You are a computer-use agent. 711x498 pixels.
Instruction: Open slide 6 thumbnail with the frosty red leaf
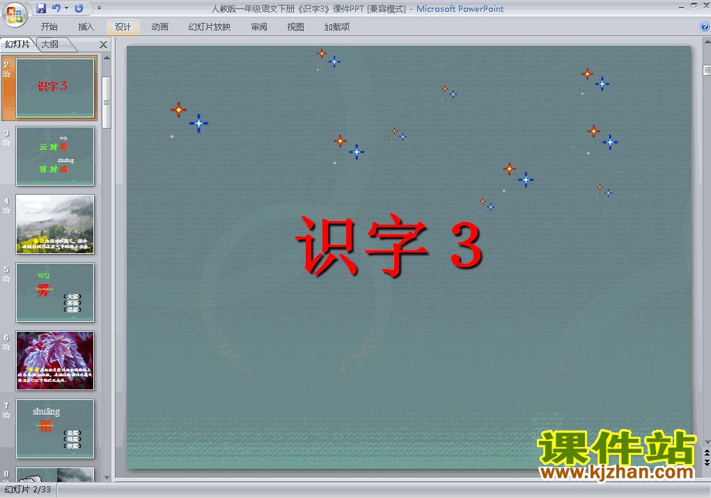pyautogui.click(x=55, y=360)
